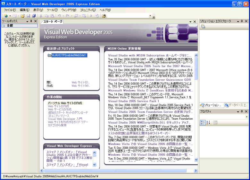Click the Cut scissors icon
The height and width of the screenshot is (180, 250).
41,16
